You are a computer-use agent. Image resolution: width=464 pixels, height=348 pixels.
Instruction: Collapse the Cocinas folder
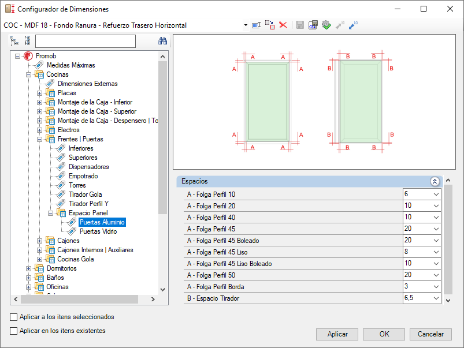[29, 74]
